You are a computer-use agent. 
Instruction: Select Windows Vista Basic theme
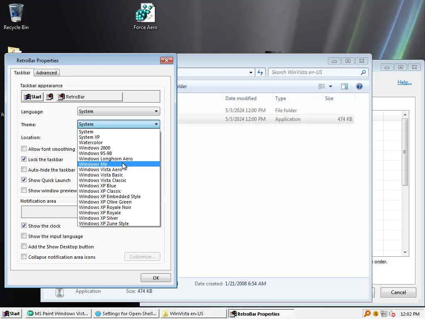[119, 175]
